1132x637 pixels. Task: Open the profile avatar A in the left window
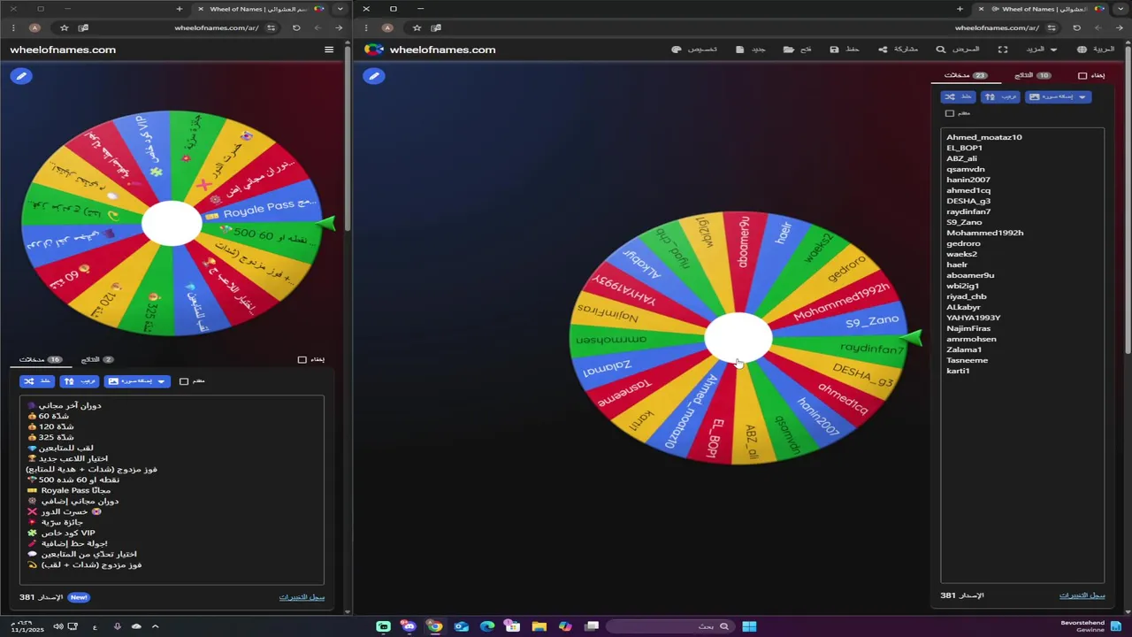pyautogui.click(x=34, y=27)
